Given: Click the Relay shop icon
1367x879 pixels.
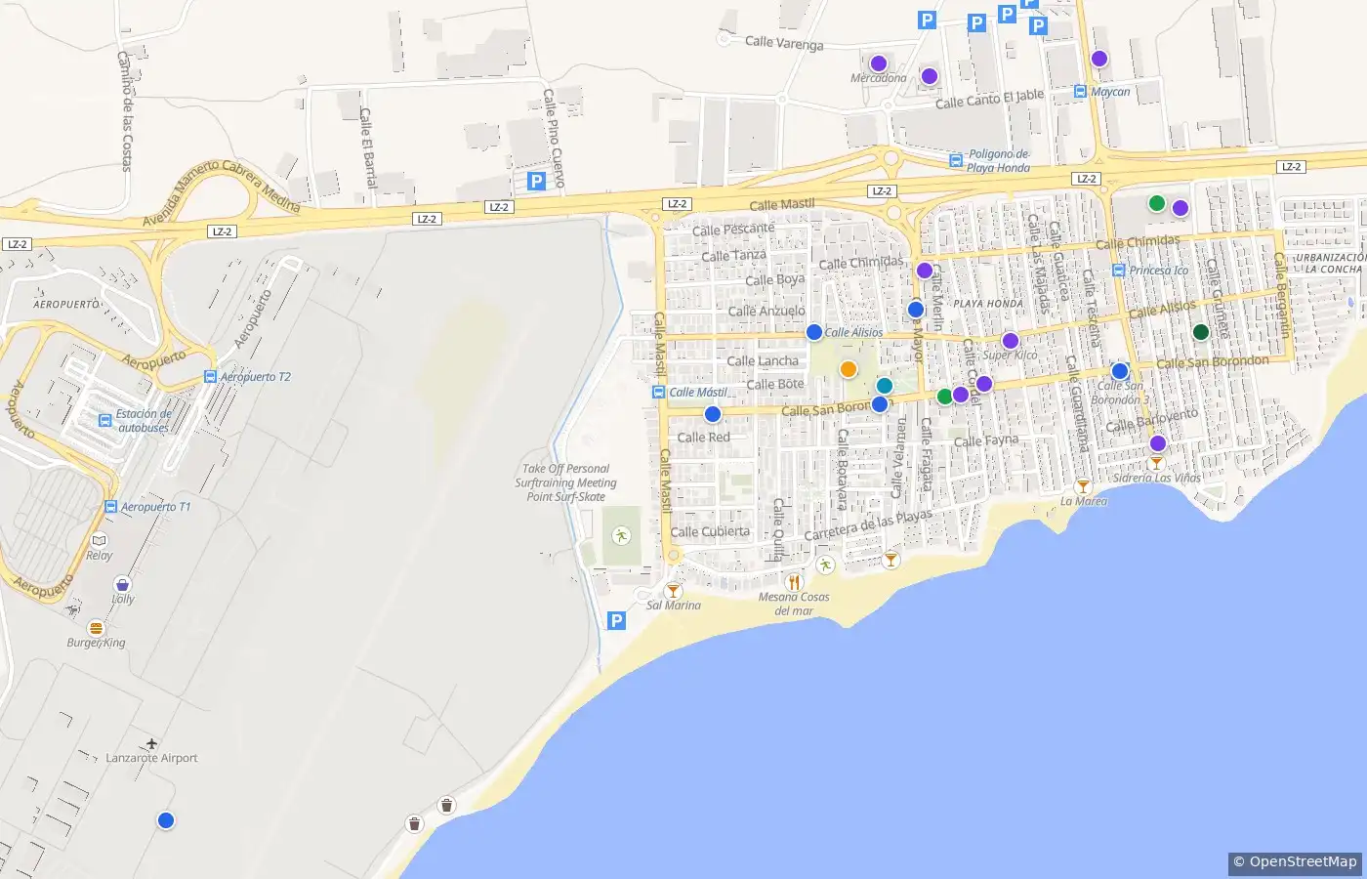Looking at the screenshot, I should point(99,540).
